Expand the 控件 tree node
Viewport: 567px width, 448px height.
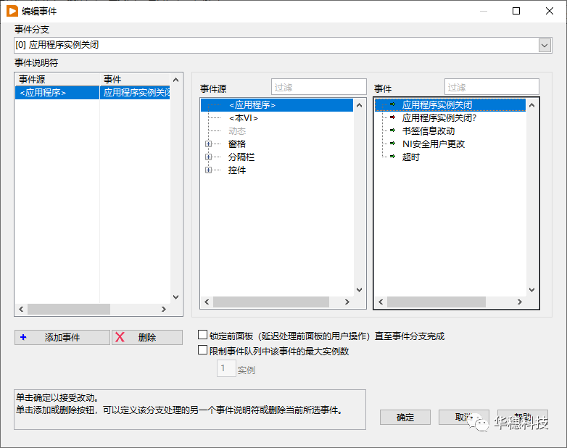tap(208, 170)
